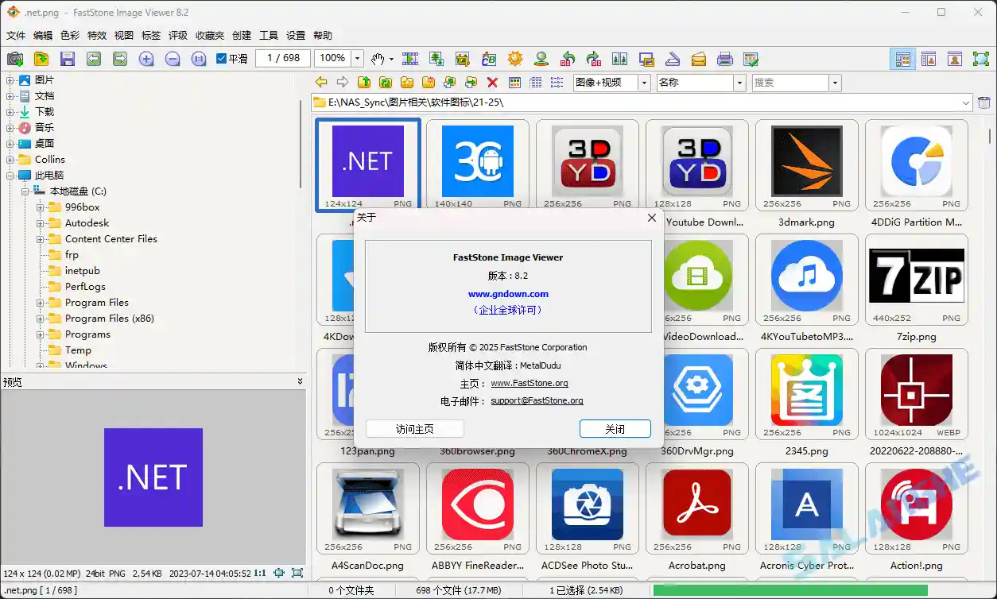This screenshot has height=599, width=997.
Task: Open the 工具 menu
Action: [270, 35]
